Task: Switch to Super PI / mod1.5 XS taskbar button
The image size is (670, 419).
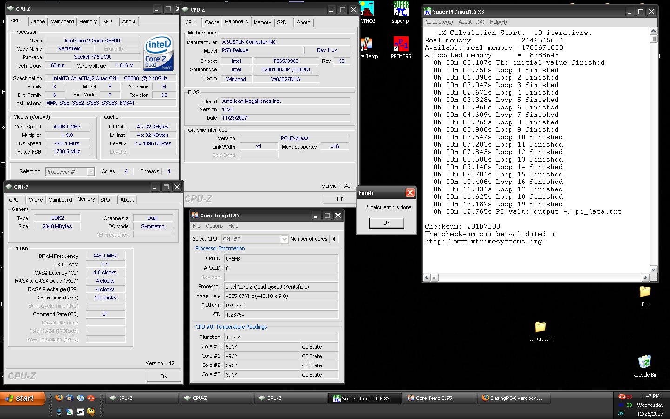Action: pyautogui.click(x=365, y=398)
